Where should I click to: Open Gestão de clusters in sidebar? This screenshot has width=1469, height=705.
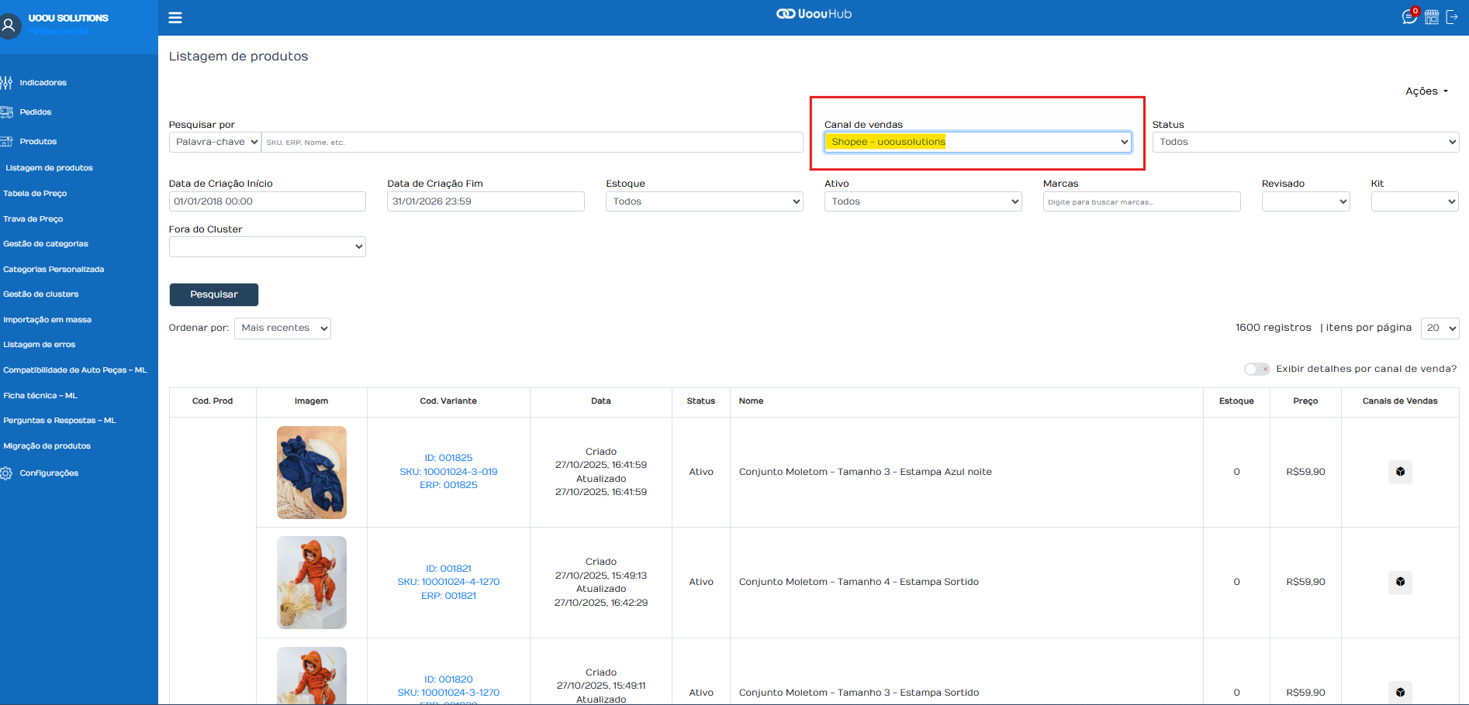(x=40, y=294)
